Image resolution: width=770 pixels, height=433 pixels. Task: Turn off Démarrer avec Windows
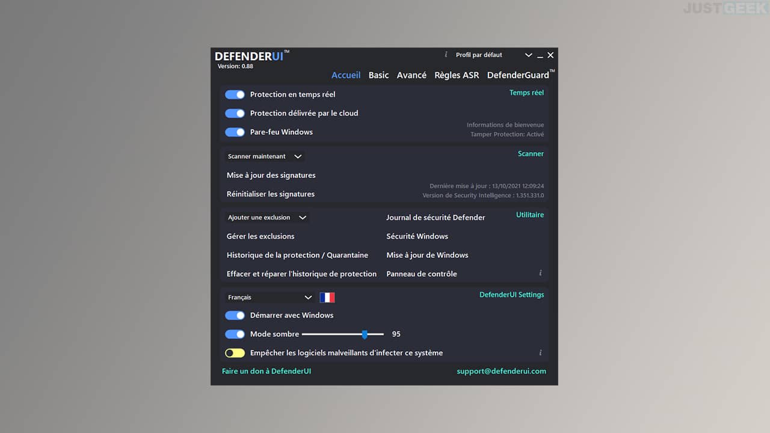(235, 315)
